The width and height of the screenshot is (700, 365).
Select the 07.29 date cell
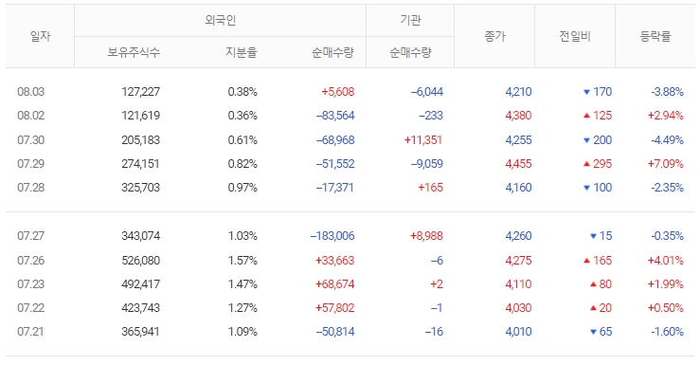pyautogui.click(x=31, y=163)
